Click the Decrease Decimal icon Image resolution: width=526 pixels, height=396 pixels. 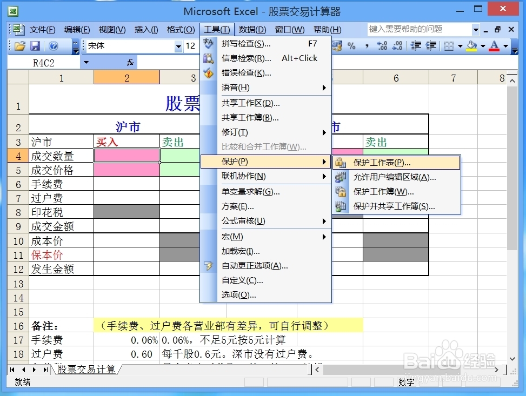(x=397, y=46)
